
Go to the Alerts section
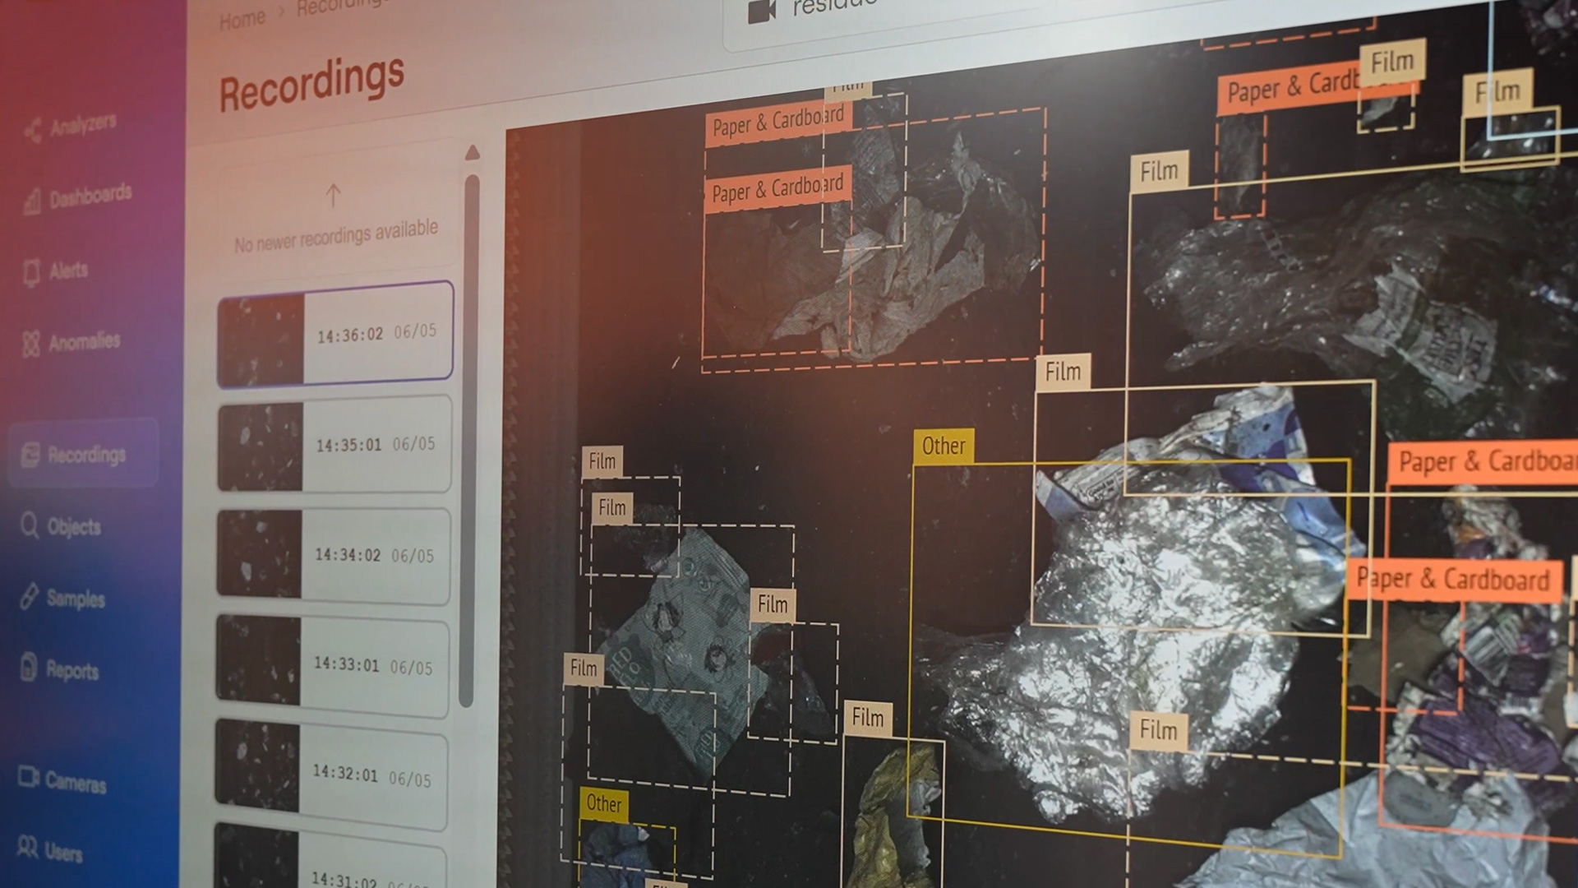(x=68, y=270)
